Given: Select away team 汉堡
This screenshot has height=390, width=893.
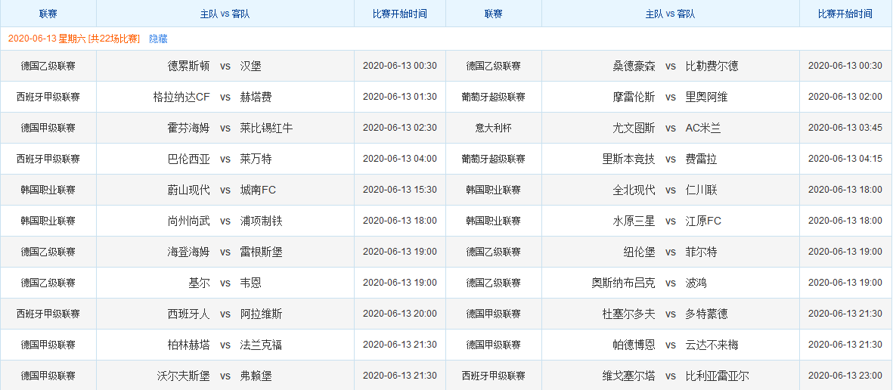Looking at the screenshot, I should (x=250, y=66).
